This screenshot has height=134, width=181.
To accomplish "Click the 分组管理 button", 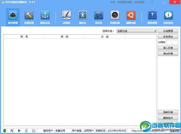I will (x=168, y=31).
